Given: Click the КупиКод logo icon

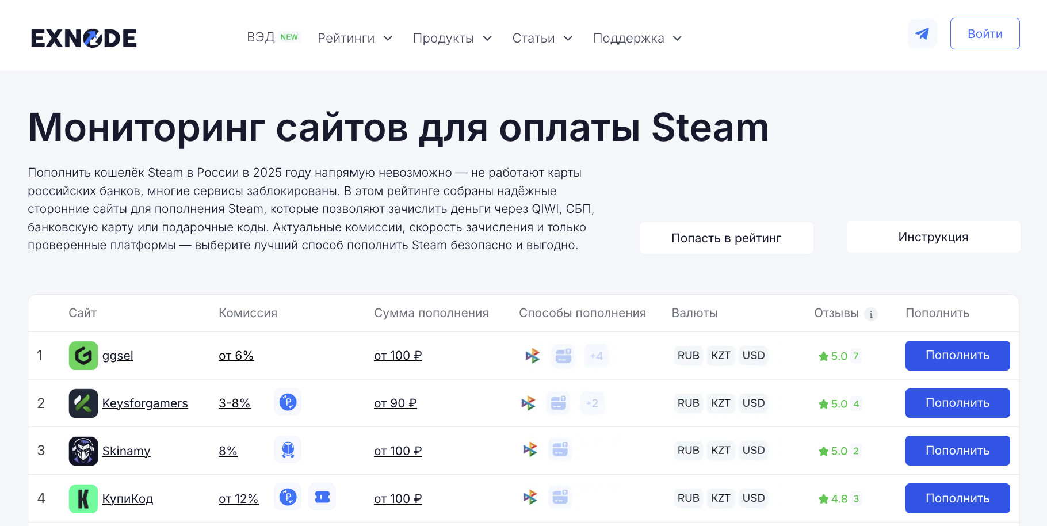Looking at the screenshot, I should click(x=83, y=498).
